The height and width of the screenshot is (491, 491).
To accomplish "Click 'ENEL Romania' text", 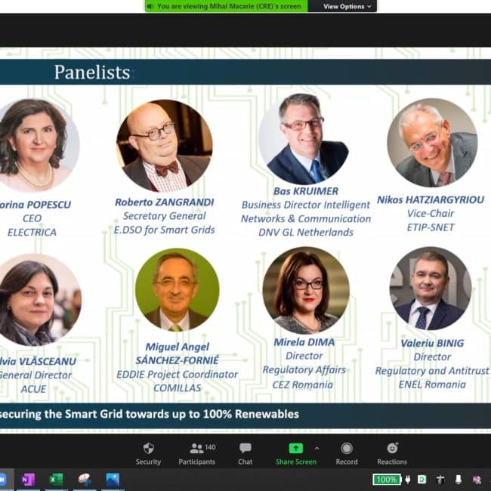I will pyautogui.click(x=432, y=384).
